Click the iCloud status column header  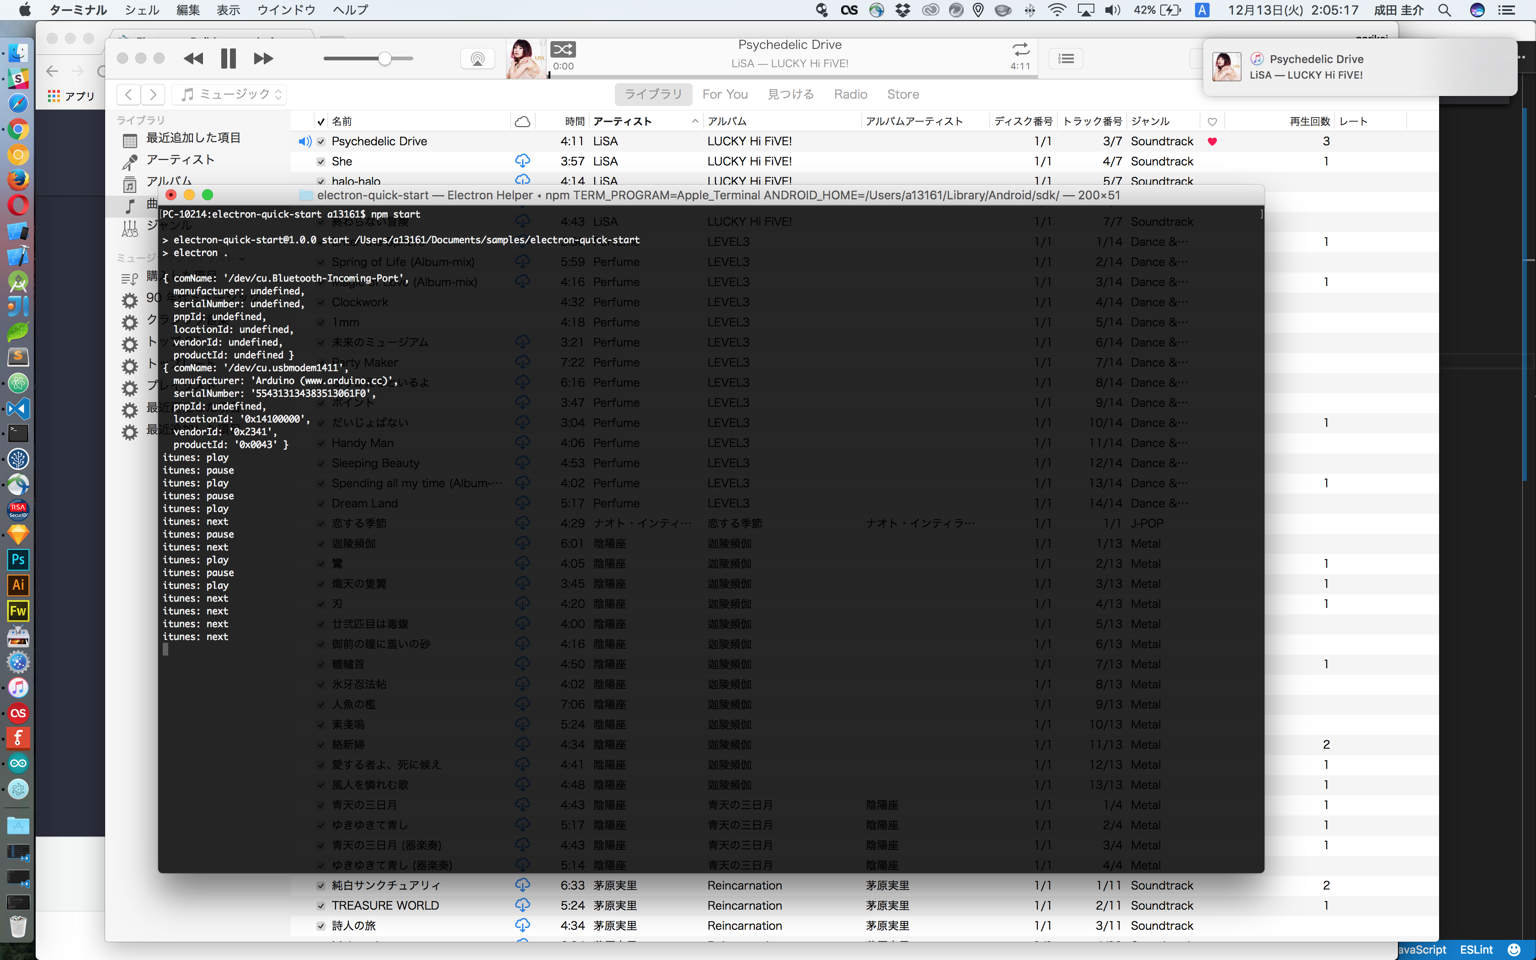[523, 121]
